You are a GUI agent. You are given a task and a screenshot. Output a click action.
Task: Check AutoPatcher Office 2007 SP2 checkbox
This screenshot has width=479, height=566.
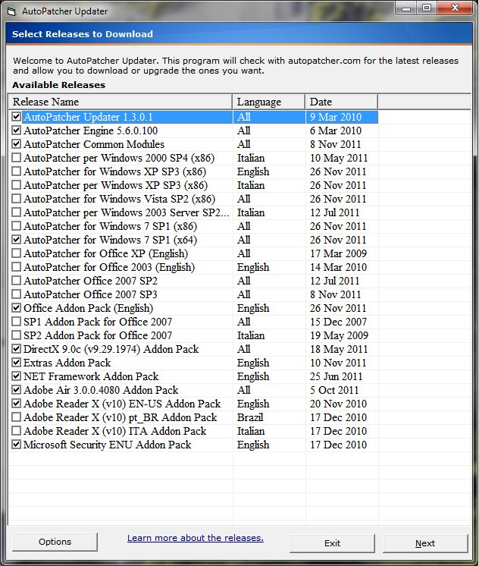tap(16, 281)
